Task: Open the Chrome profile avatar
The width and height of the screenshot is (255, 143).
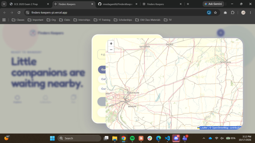Action: [243, 13]
